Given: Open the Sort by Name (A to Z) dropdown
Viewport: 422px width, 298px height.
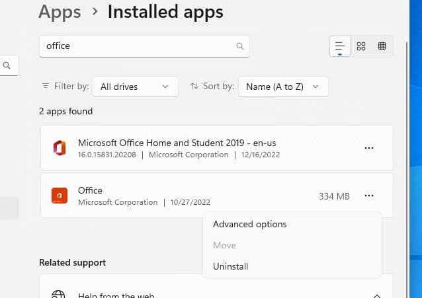Looking at the screenshot, I should pyautogui.click(x=283, y=86).
